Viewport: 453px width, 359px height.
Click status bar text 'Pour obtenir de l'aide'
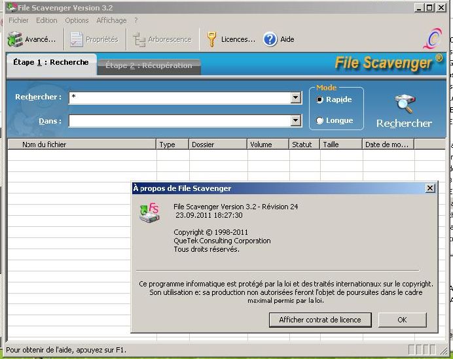[66, 350]
